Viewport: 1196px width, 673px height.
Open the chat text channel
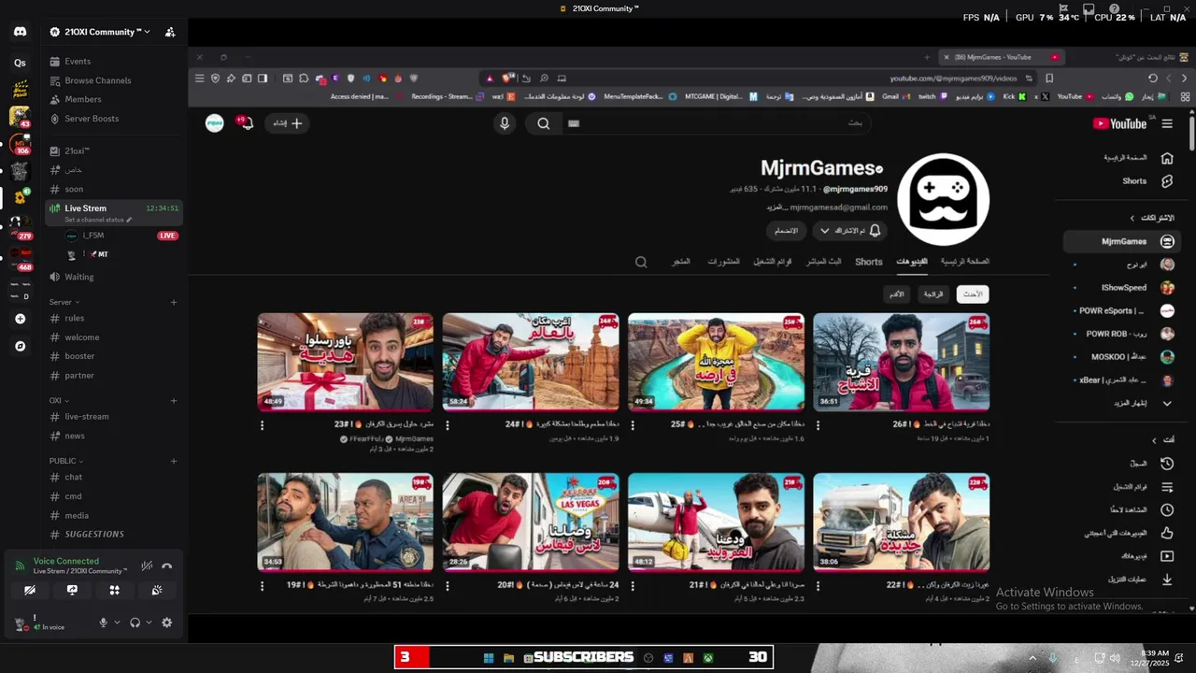[x=114, y=478]
